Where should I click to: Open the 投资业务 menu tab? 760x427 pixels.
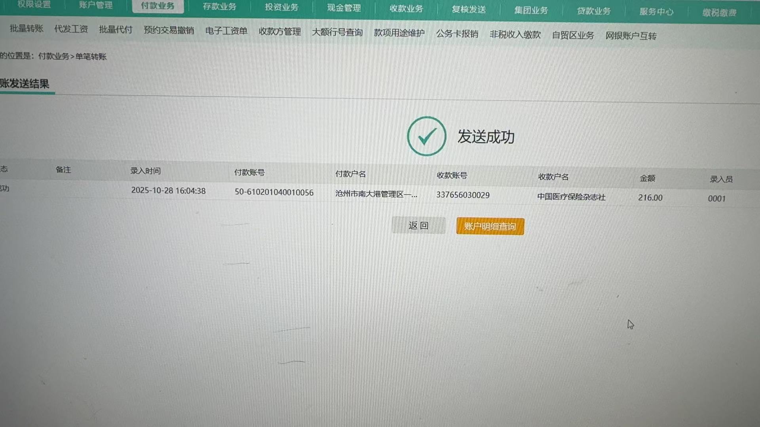(281, 7)
